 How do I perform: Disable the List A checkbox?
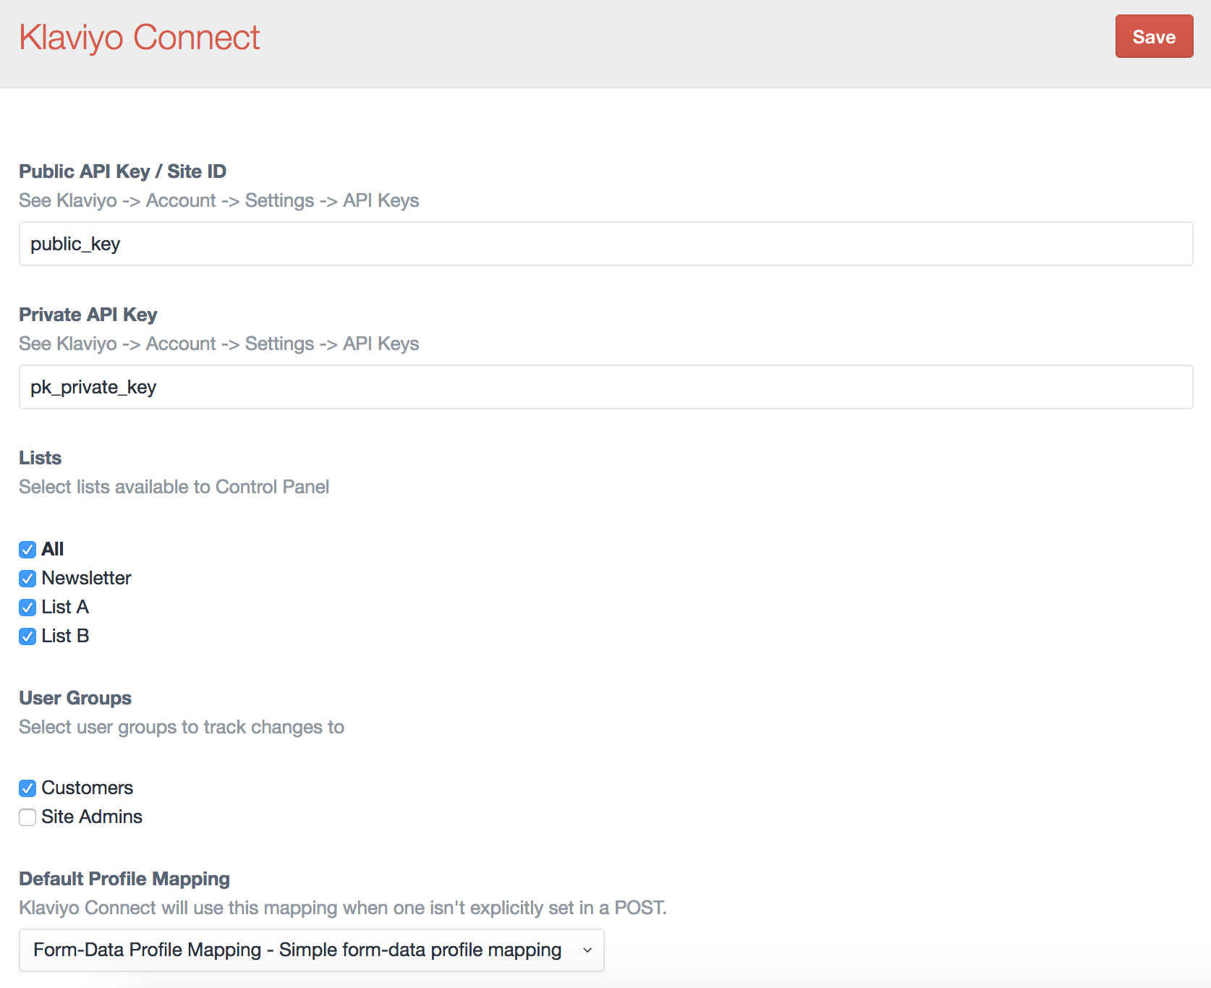coord(27,608)
